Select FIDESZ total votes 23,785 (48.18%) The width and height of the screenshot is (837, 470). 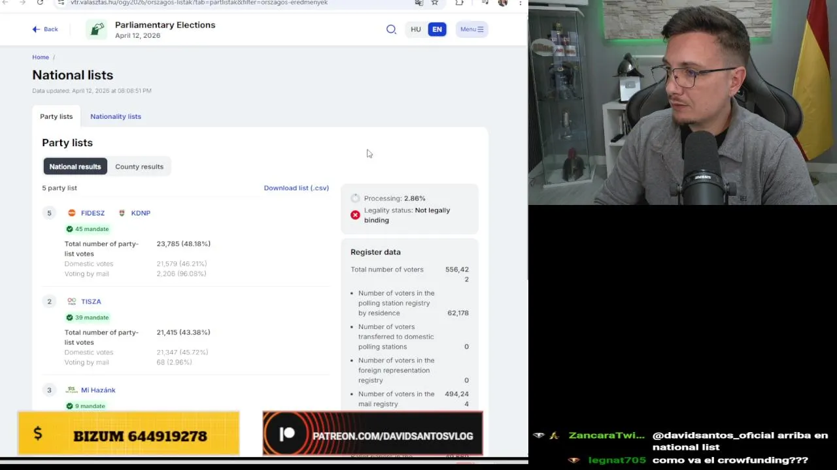tap(183, 244)
